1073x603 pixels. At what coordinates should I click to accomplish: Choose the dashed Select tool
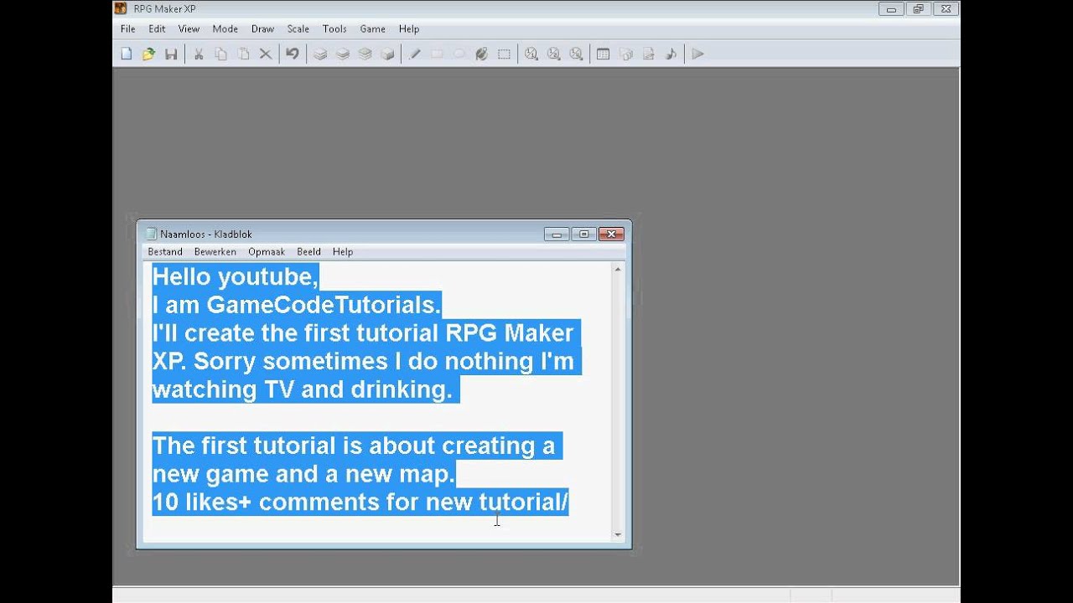click(x=504, y=54)
